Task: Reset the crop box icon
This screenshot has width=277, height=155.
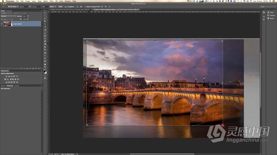Action: point(102,7)
